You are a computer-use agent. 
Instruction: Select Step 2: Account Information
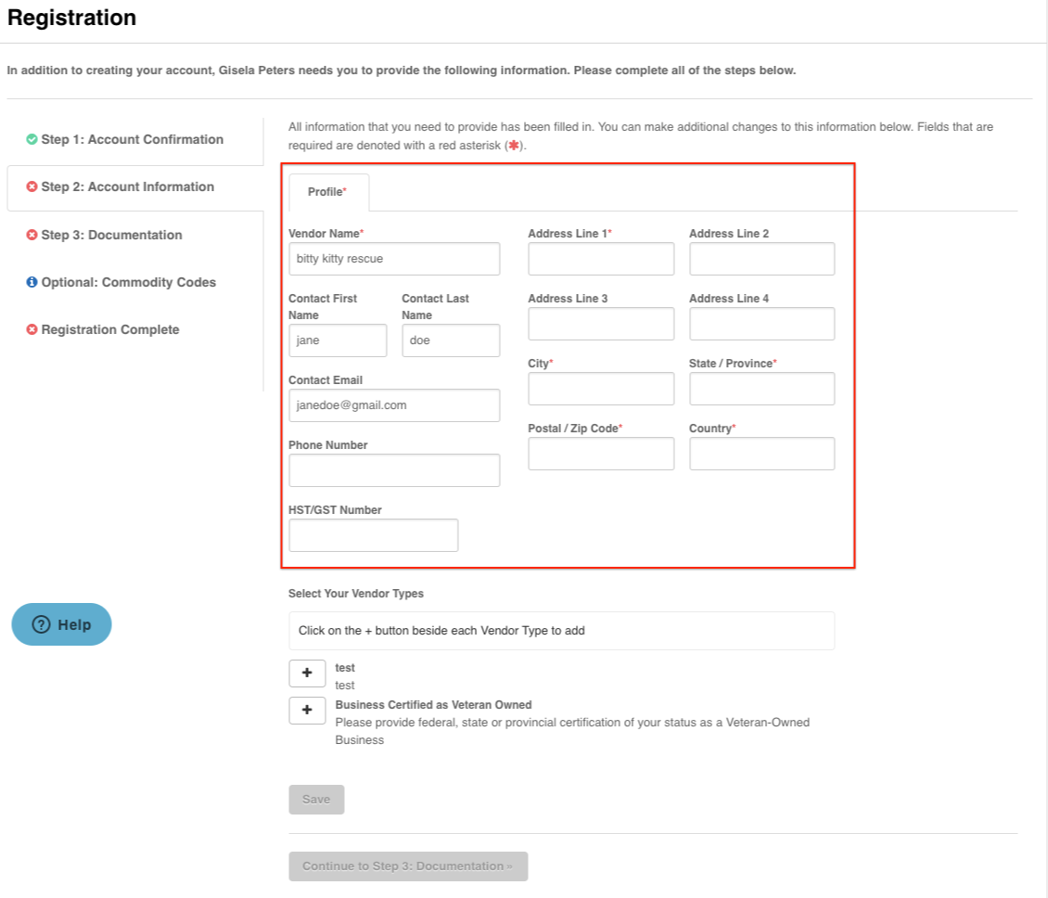(x=127, y=186)
